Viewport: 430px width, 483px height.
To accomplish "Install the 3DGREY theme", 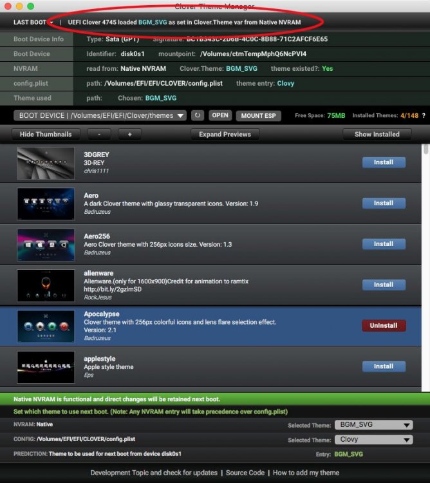I will tap(384, 162).
